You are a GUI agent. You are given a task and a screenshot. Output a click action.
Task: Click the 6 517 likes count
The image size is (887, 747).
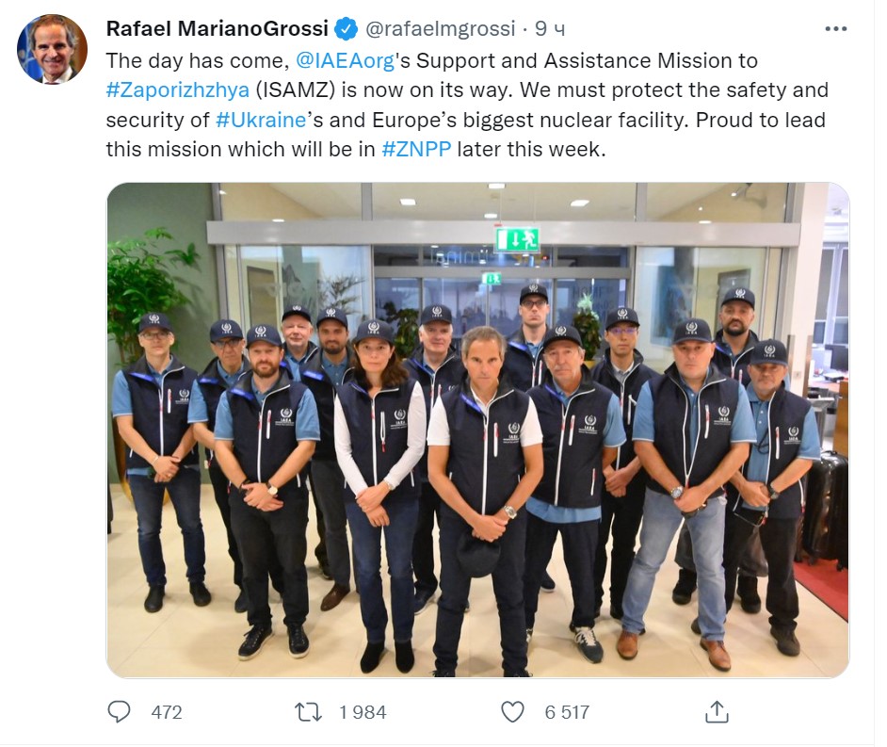point(568,712)
